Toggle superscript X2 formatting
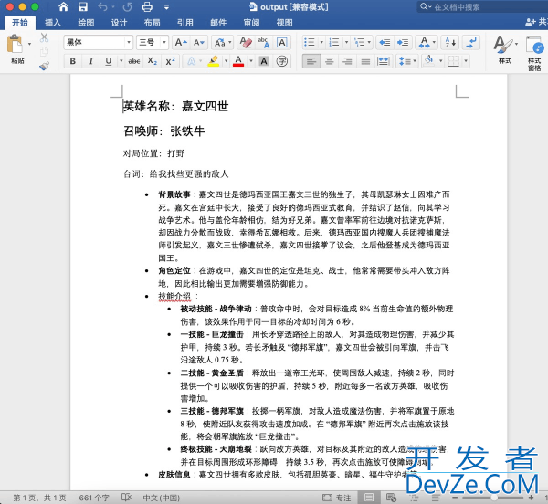The width and height of the screenshot is (548, 504). pos(171,61)
